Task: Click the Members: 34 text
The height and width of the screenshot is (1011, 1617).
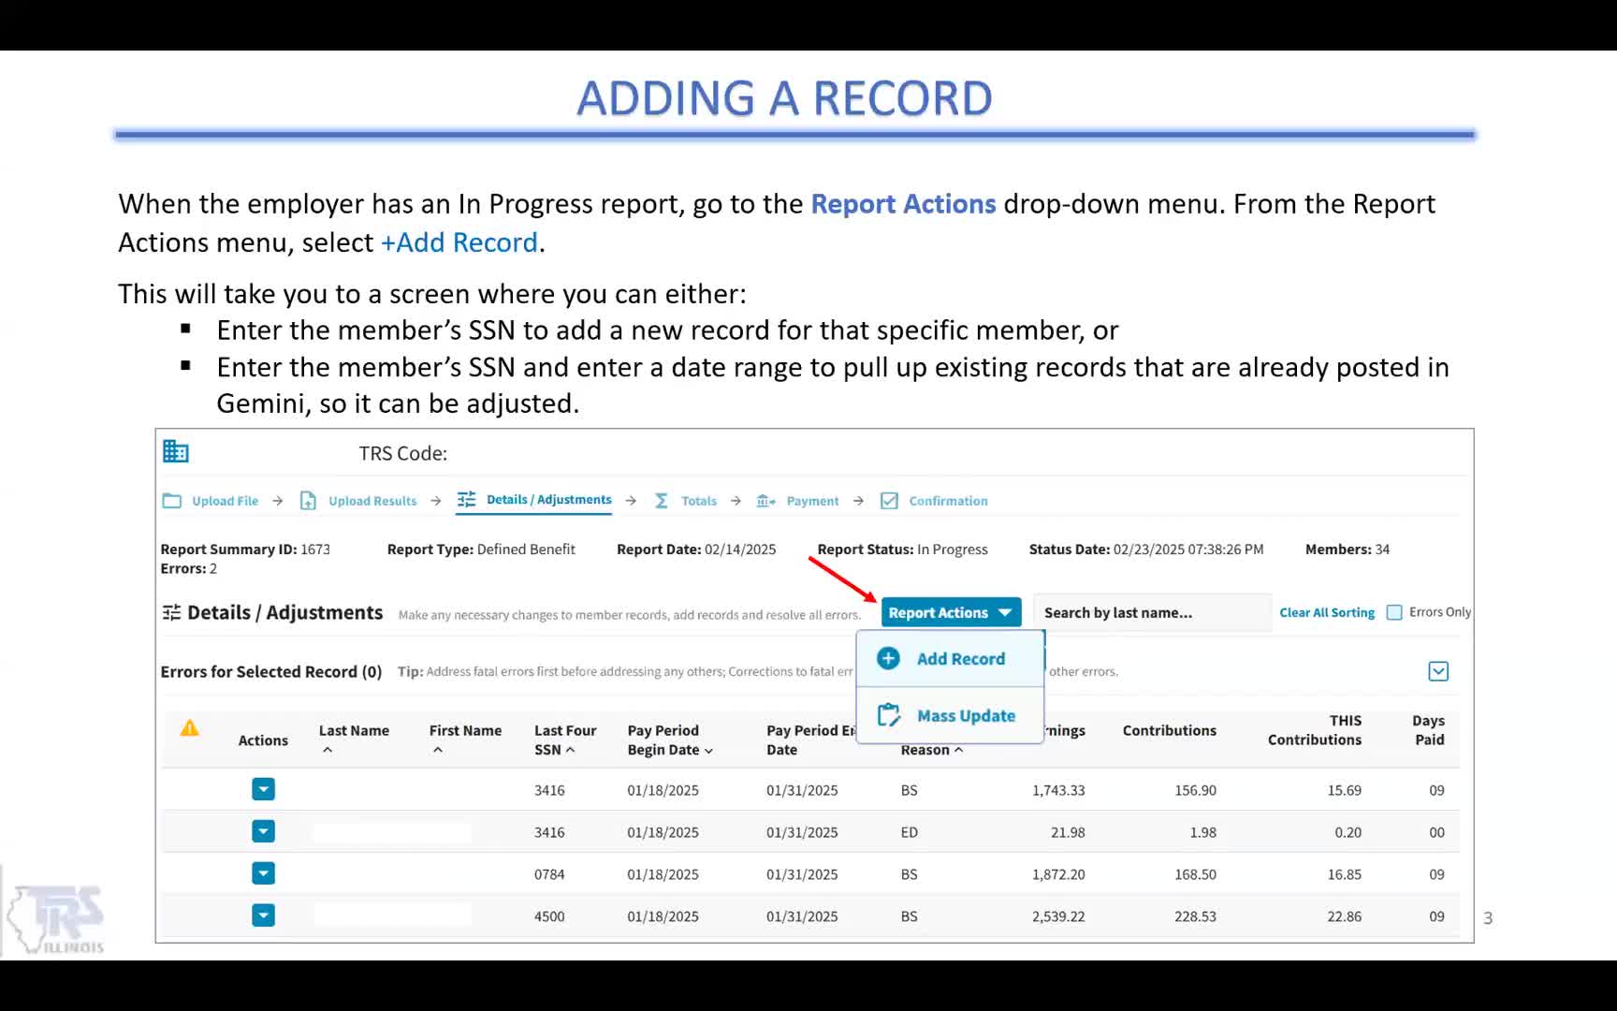Action: point(1347,549)
